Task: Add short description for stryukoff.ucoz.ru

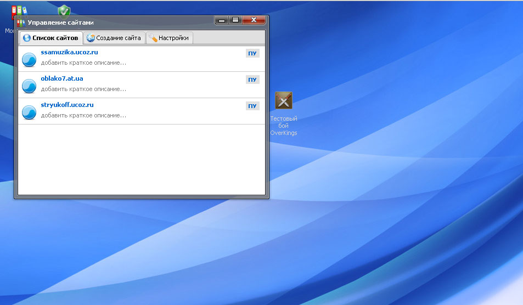Action: point(83,115)
